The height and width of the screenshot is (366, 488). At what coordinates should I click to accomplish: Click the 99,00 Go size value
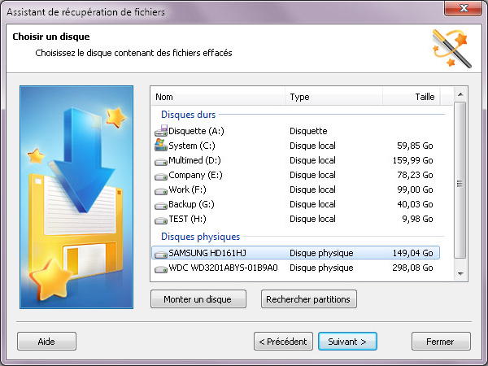tap(415, 190)
